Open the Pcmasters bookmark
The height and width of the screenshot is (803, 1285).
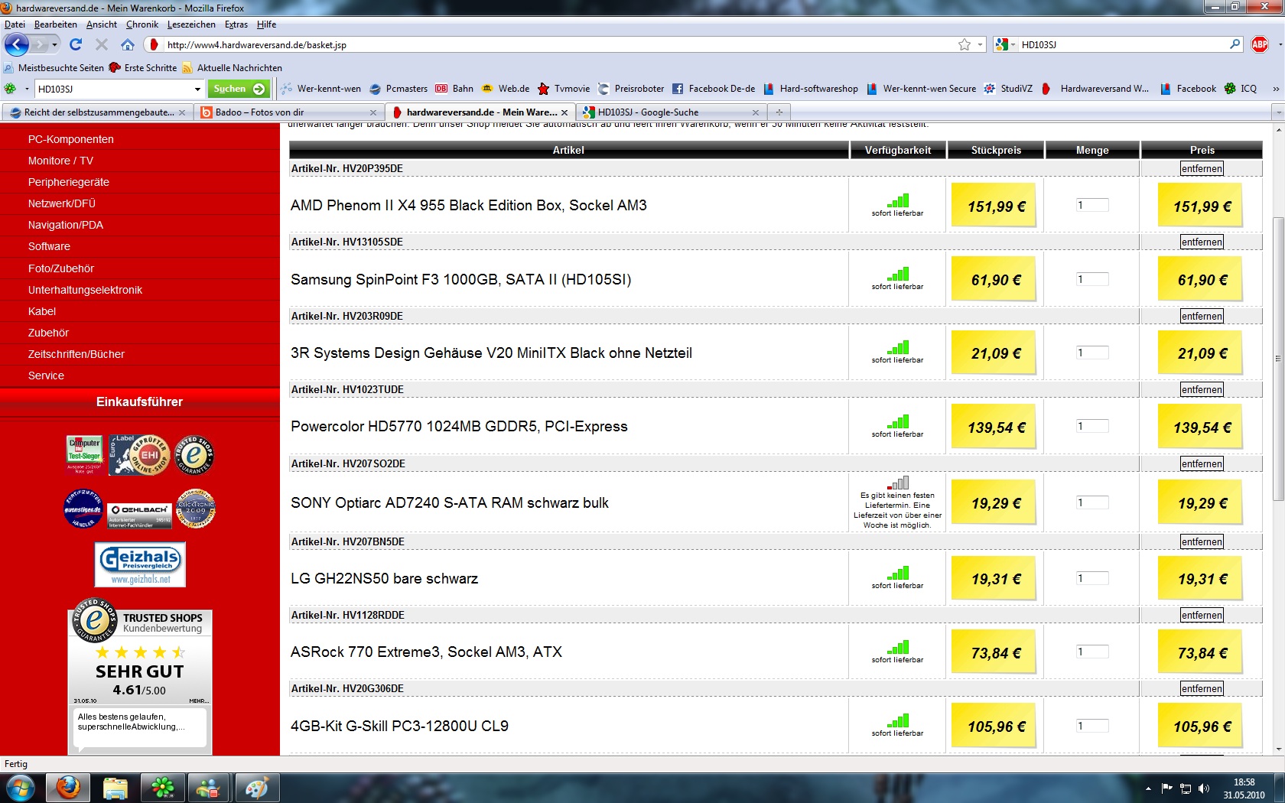pos(399,89)
